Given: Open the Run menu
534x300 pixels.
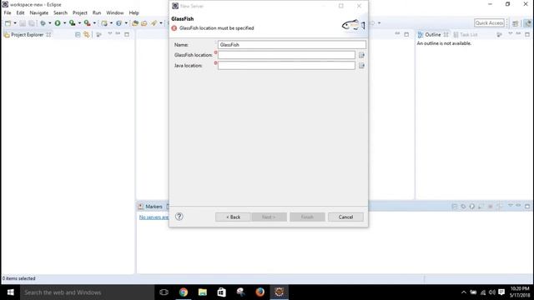Looking at the screenshot, I should 97,13.
